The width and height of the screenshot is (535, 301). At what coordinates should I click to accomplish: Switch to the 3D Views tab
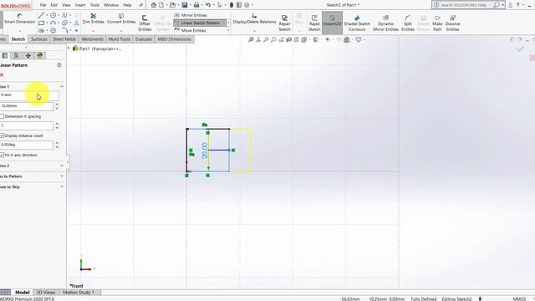click(x=46, y=293)
